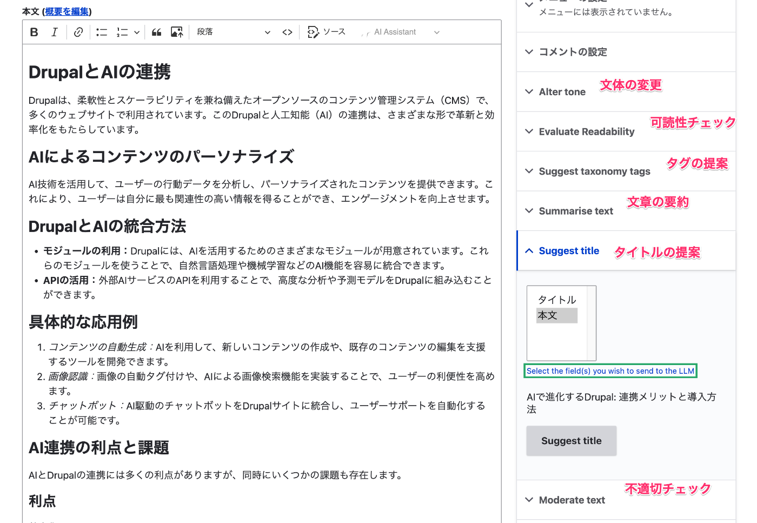Toggle bold formatting in the editor toolbar
757x523 pixels.
tap(34, 32)
